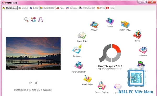Click the PhotoScape v3.6.5 version text
The height and width of the screenshot is (96, 157).
(x=110, y=66)
